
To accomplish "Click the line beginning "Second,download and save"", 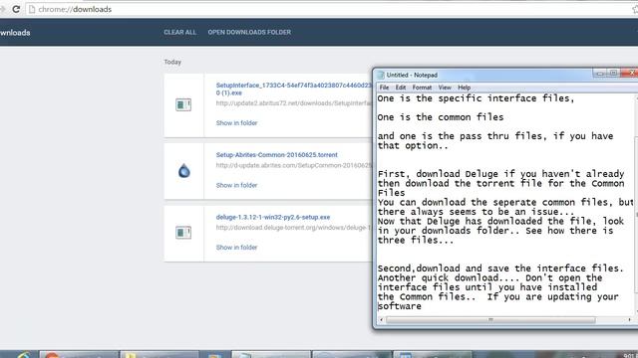I will pyautogui.click(x=500, y=268).
